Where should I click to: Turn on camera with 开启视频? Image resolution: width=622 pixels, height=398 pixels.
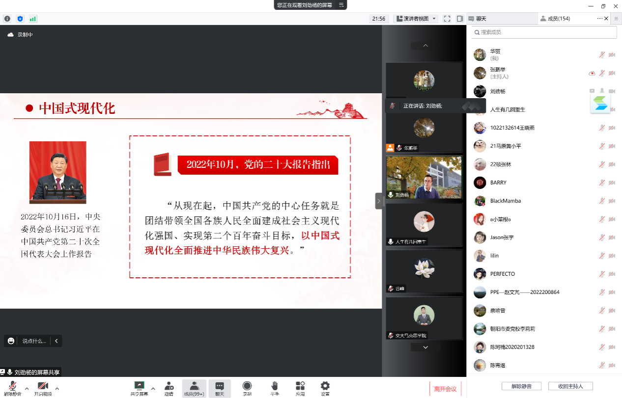[43, 386]
